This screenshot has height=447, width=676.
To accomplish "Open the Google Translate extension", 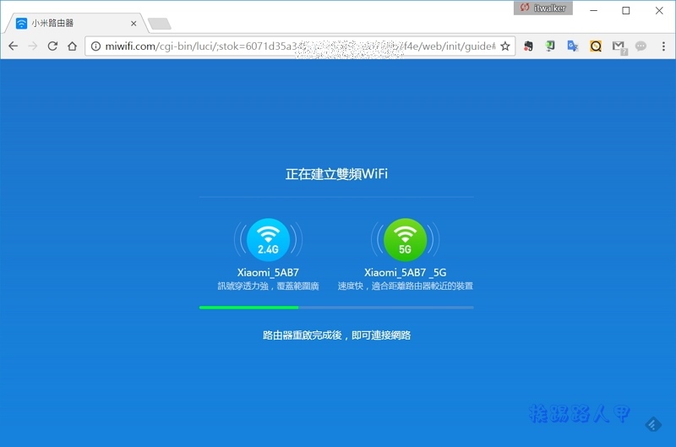I will pos(573,46).
